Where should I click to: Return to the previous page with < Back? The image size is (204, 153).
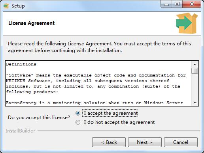109,142
